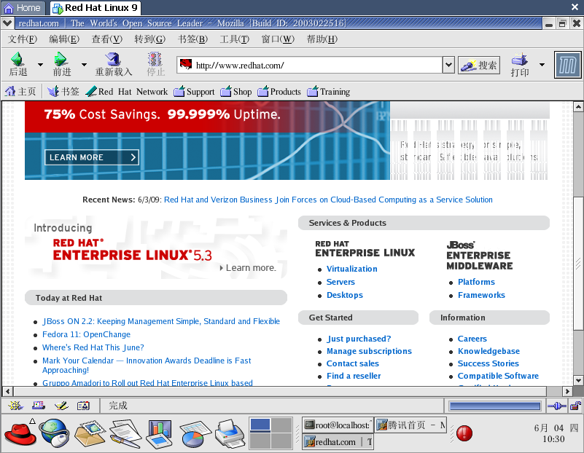The width and height of the screenshot is (584, 453).
Task: Open Navigator from status bar component icon
Action: coord(15,406)
